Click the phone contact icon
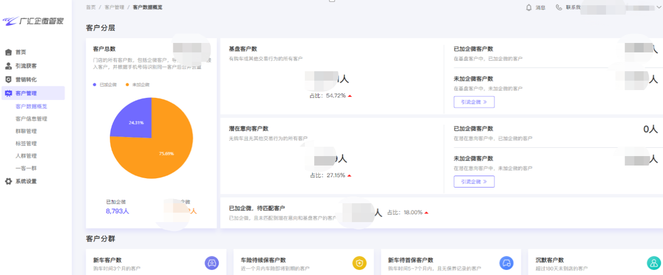663x275 pixels. pyautogui.click(x=559, y=7)
